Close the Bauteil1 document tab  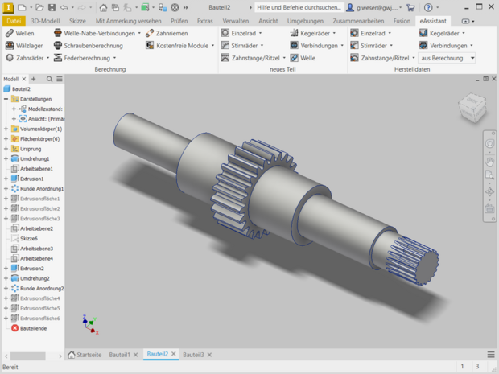137,355
